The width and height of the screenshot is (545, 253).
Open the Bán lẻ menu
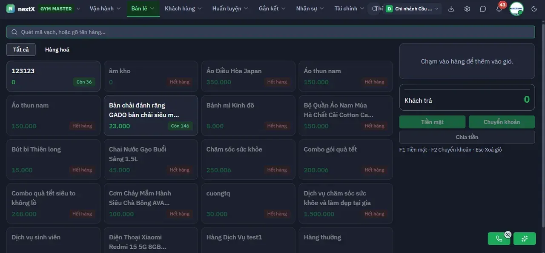(143, 9)
